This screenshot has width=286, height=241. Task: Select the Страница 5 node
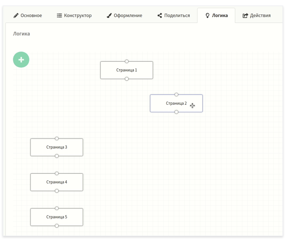57,217
